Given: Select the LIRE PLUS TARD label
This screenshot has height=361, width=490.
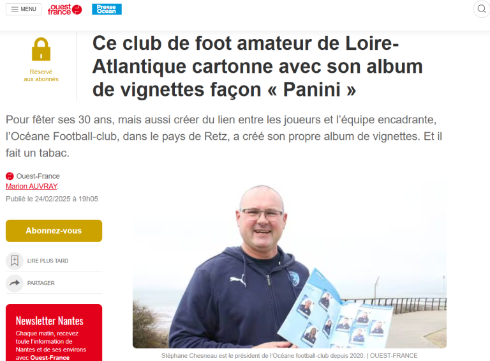Looking at the screenshot, I should (x=47, y=261).
